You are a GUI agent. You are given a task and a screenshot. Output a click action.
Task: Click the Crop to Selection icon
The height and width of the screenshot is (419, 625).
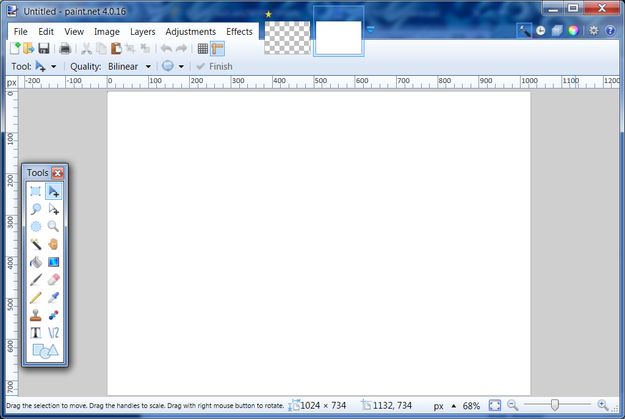tap(131, 48)
